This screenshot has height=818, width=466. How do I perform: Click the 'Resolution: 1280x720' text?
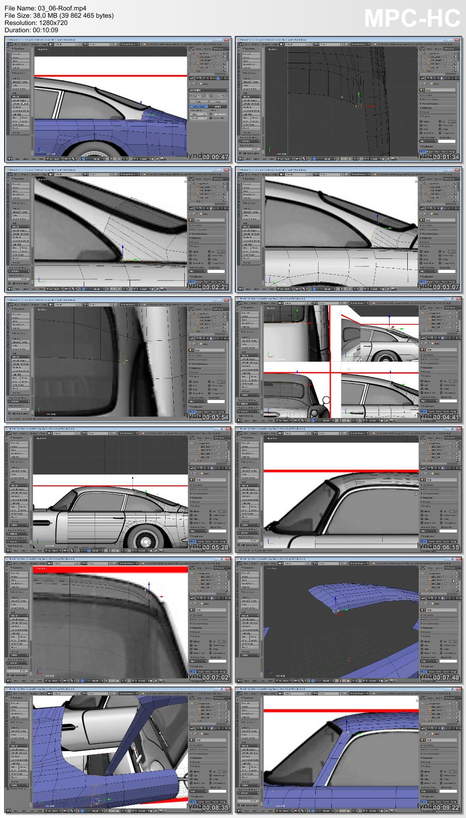(36, 23)
